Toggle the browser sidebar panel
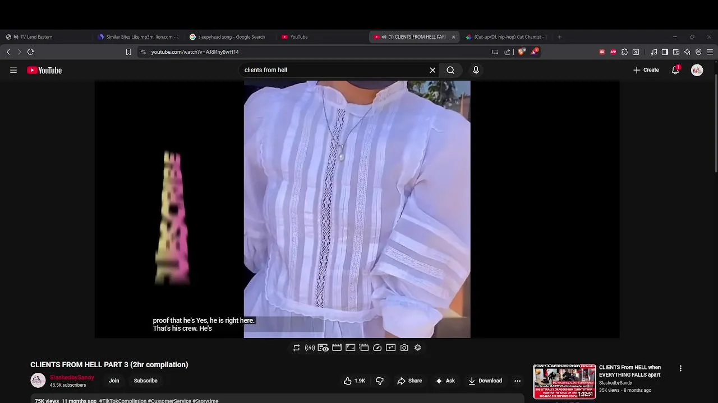Image resolution: width=718 pixels, height=403 pixels. tap(665, 52)
